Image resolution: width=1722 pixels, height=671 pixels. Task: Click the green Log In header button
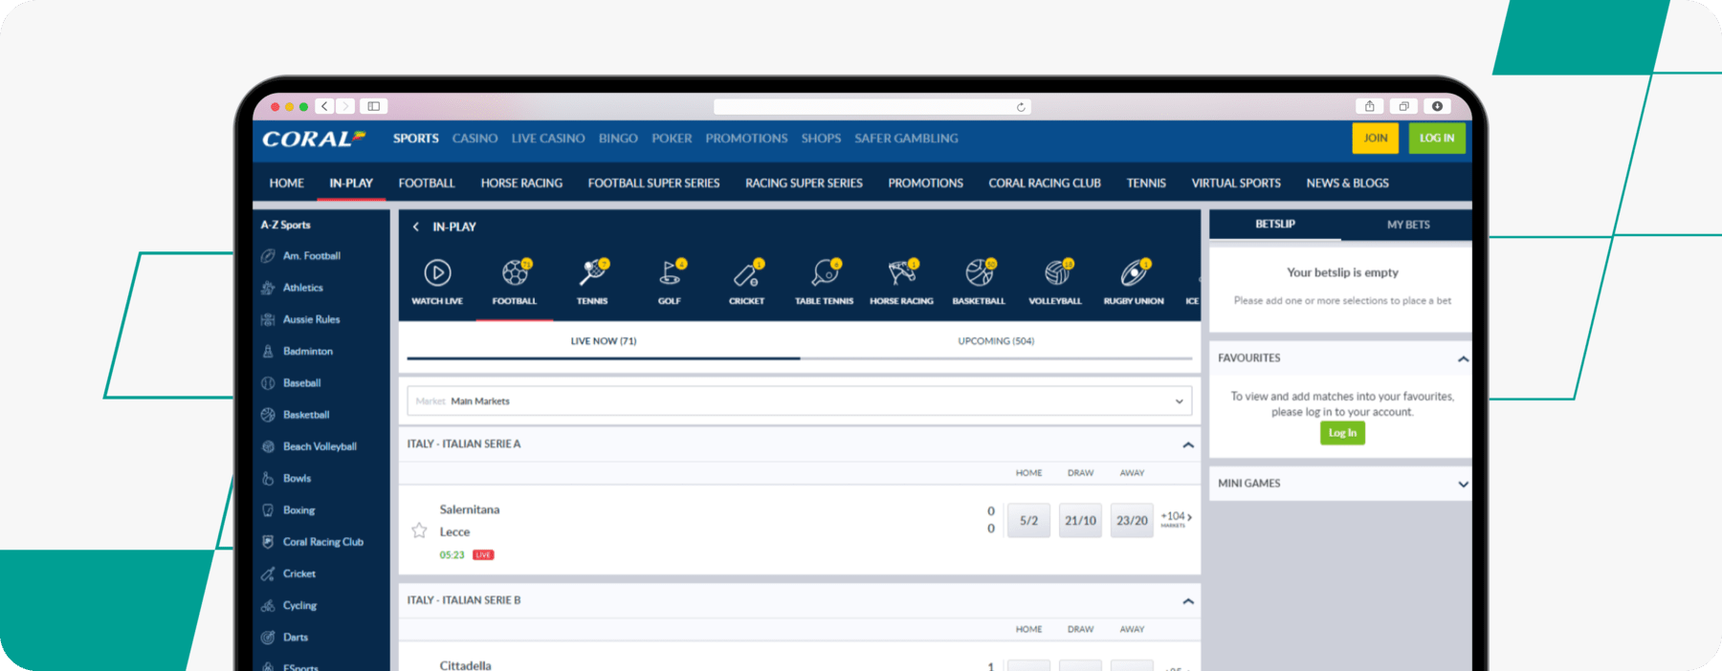1437,138
